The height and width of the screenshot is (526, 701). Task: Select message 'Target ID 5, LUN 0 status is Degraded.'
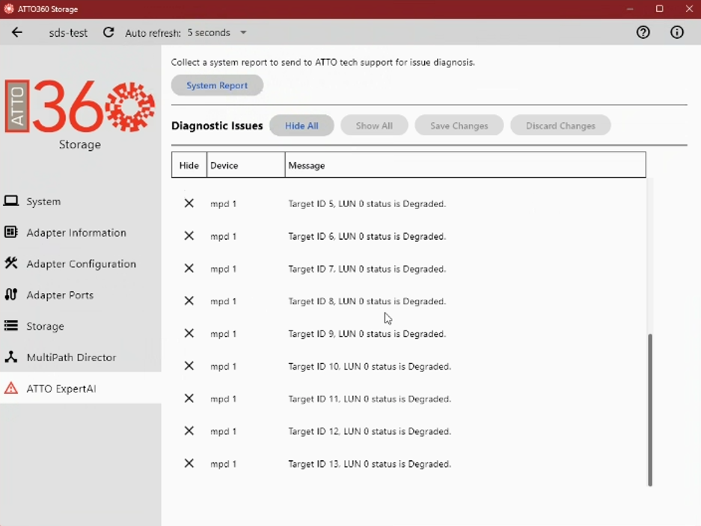click(x=367, y=204)
